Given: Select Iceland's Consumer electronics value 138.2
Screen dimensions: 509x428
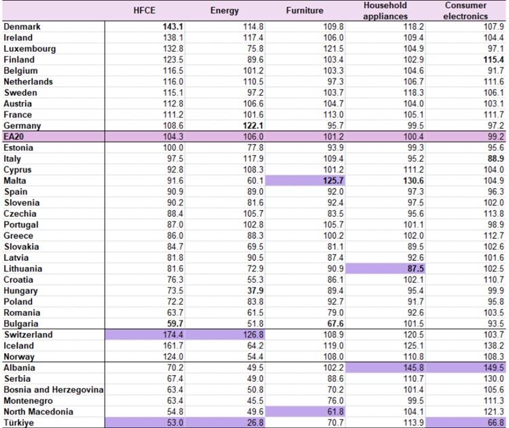Looking at the screenshot, I should (x=493, y=346).
